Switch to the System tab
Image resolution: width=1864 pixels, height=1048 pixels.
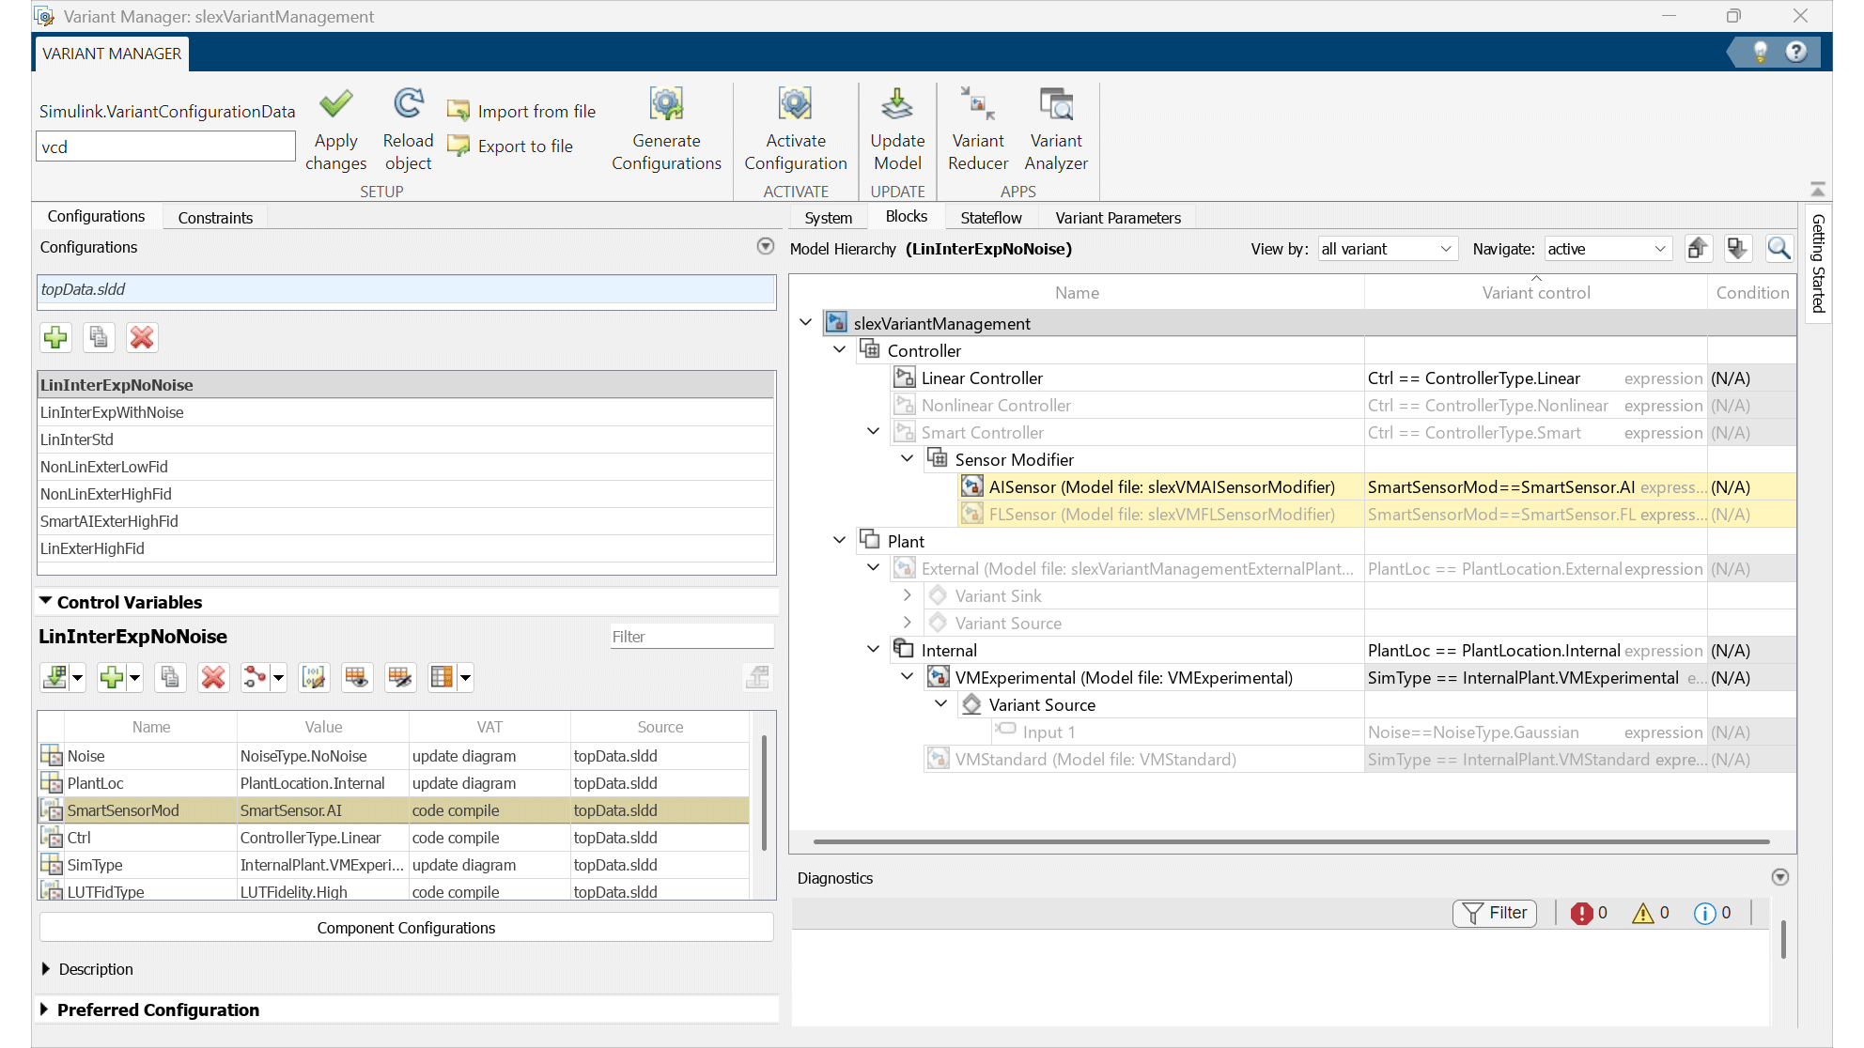(x=828, y=217)
